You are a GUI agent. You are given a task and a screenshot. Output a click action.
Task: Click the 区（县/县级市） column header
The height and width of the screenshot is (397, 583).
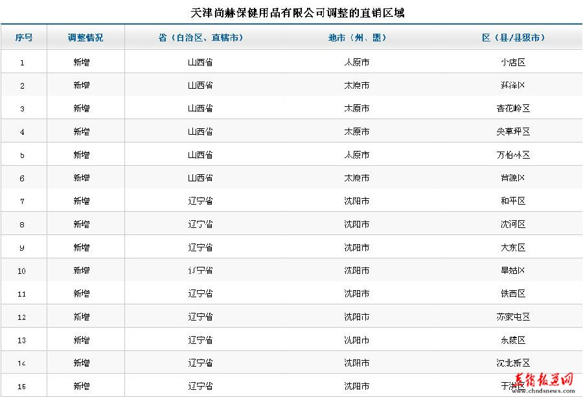coord(513,38)
